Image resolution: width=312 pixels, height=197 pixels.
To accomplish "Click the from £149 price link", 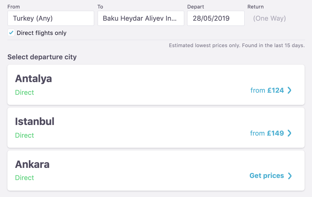I will [x=267, y=133].
